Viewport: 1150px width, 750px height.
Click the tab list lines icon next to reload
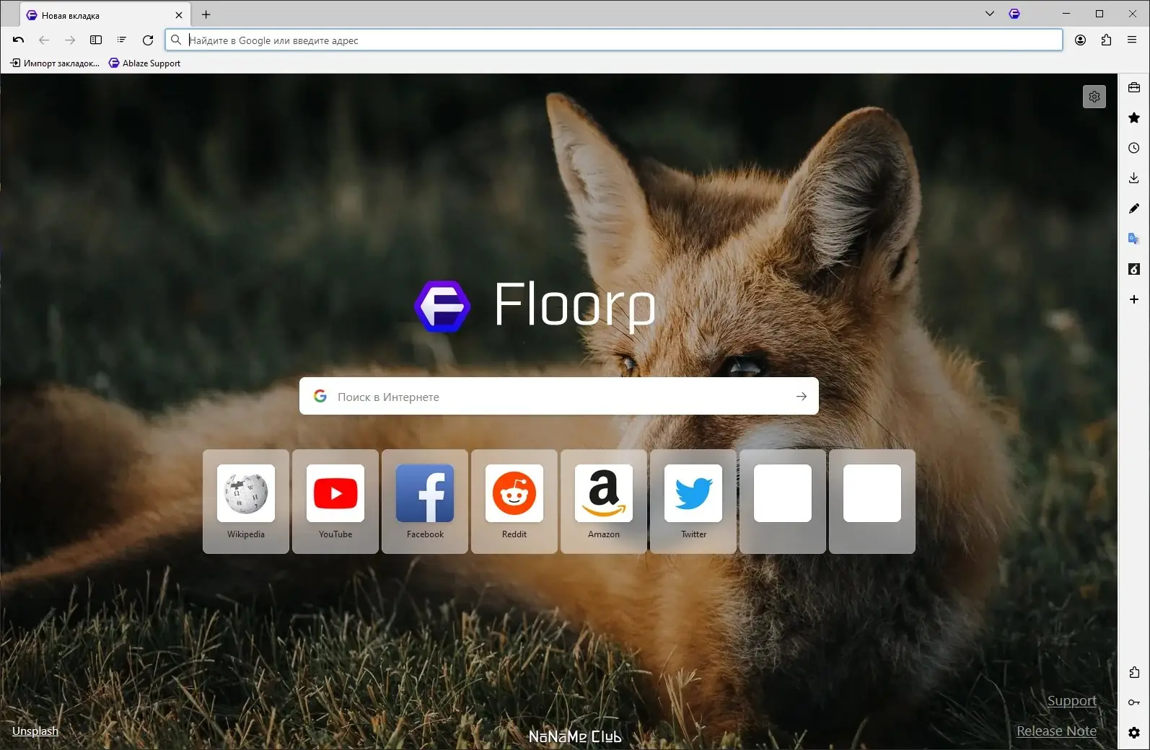point(122,40)
